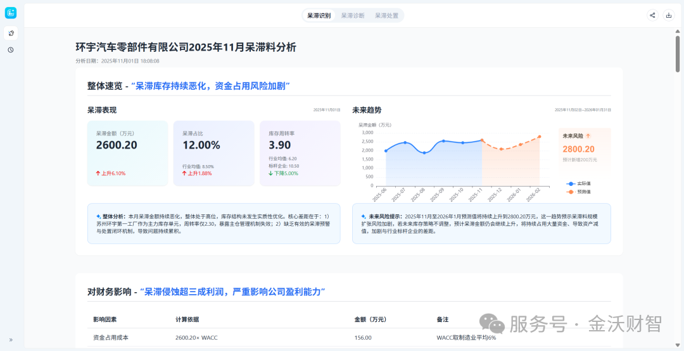Click the 未来趋势 section heading
Screen dimensions: 684x351
pyautogui.click(x=367, y=110)
